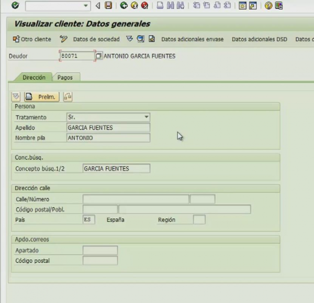Open the search help beside Deudor field
The image size is (314, 303).
(x=98, y=56)
